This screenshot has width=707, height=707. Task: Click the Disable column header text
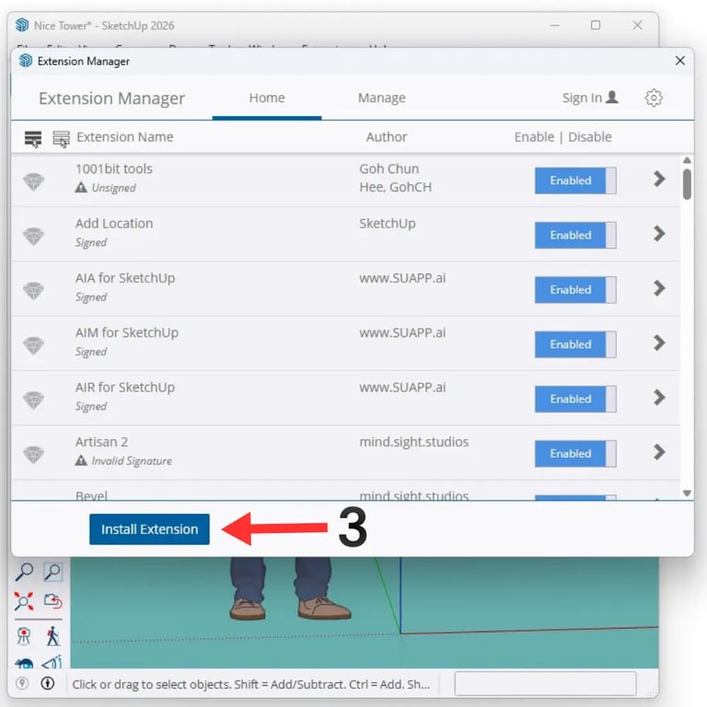590,136
